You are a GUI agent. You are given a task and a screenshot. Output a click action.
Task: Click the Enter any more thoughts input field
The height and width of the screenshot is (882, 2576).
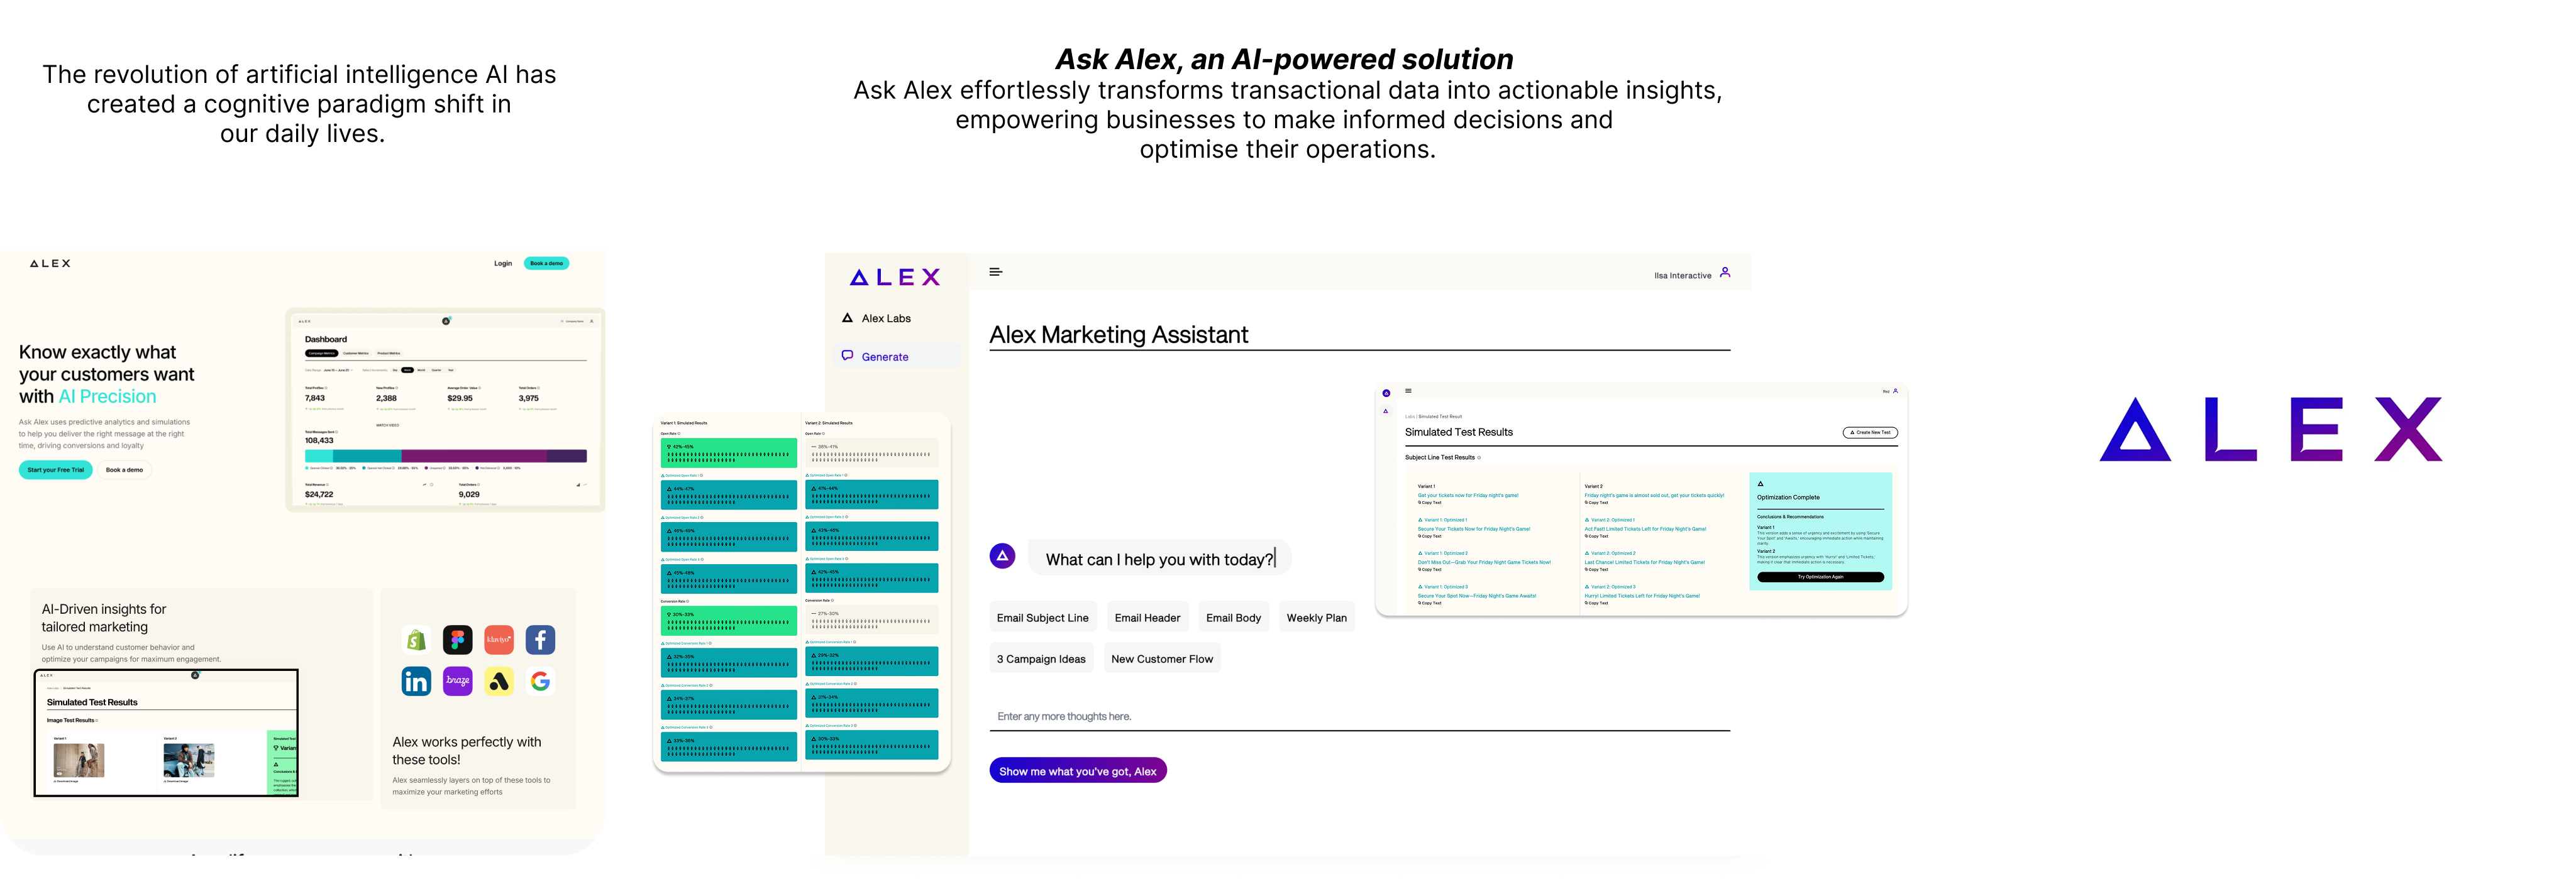tap(1360, 717)
